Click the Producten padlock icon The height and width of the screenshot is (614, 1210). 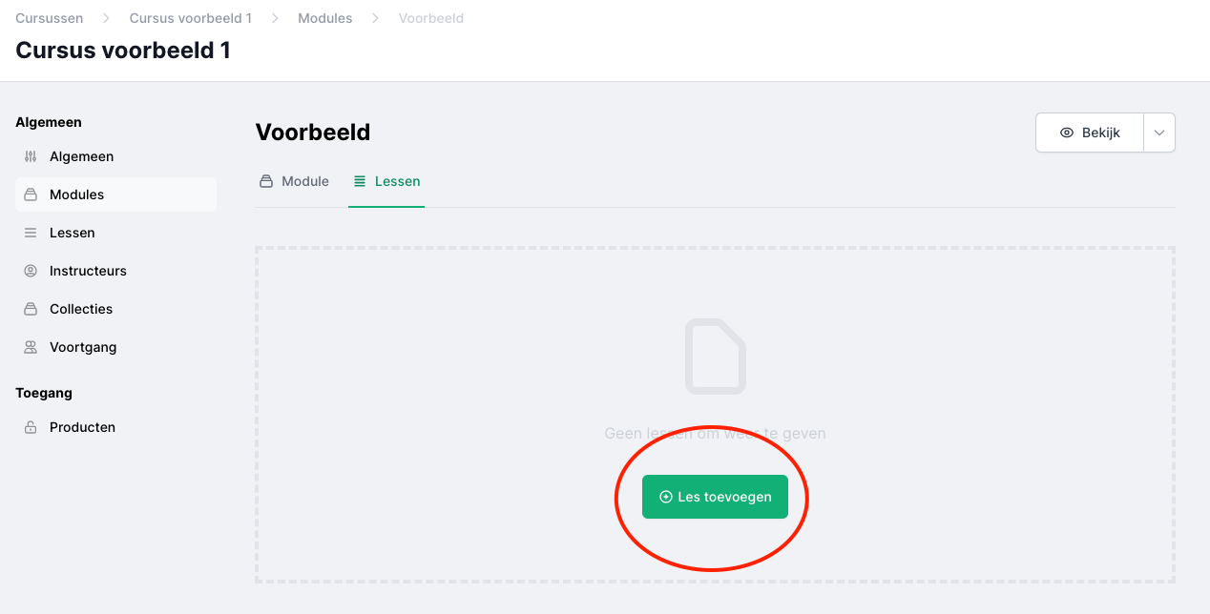click(x=31, y=427)
